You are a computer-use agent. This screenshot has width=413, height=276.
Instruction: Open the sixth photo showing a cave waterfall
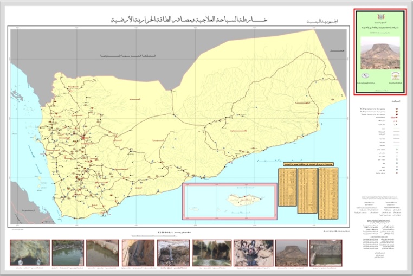[x=211, y=253]
